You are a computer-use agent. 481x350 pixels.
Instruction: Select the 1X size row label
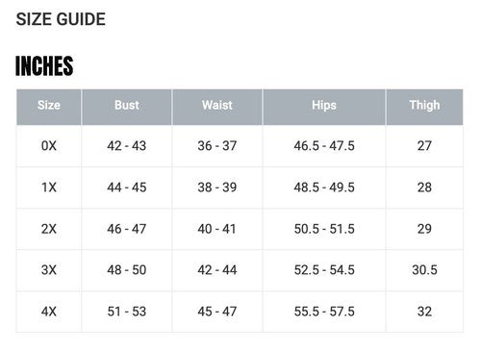49,187
